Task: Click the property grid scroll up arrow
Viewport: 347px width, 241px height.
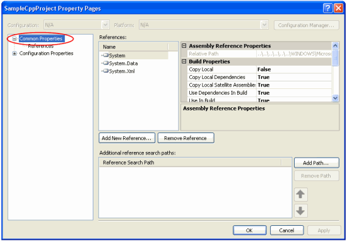Action: [335, 45]
